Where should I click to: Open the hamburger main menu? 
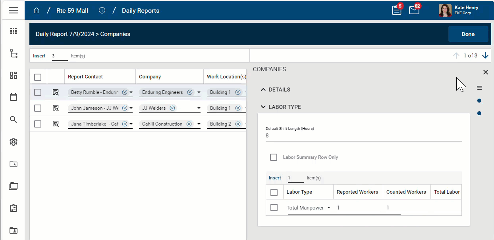14,10
